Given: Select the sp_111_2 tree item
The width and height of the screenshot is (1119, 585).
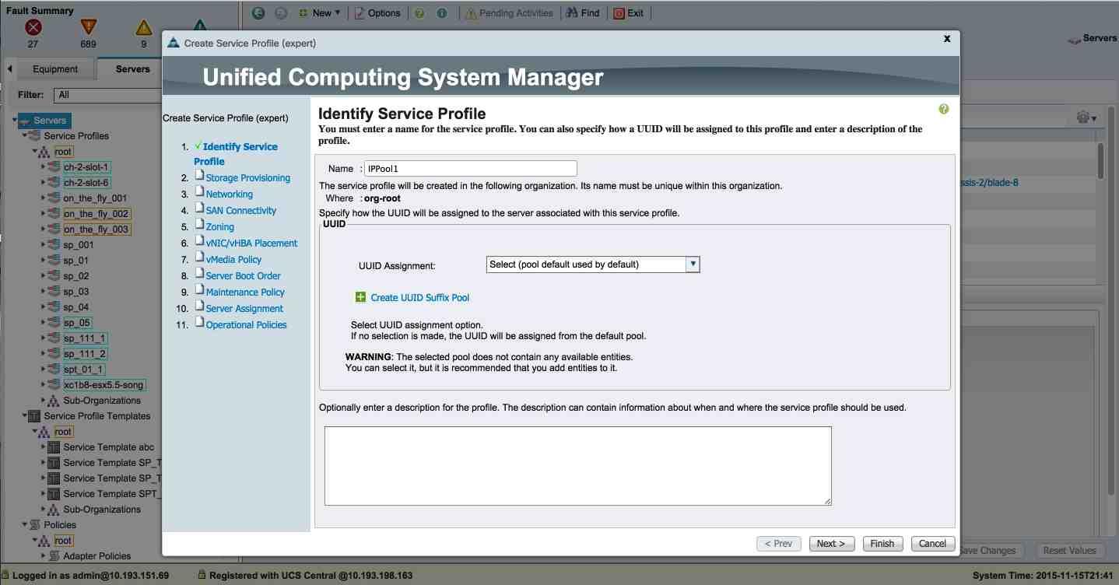Looking at the screenshot, I should click(85, 354).
